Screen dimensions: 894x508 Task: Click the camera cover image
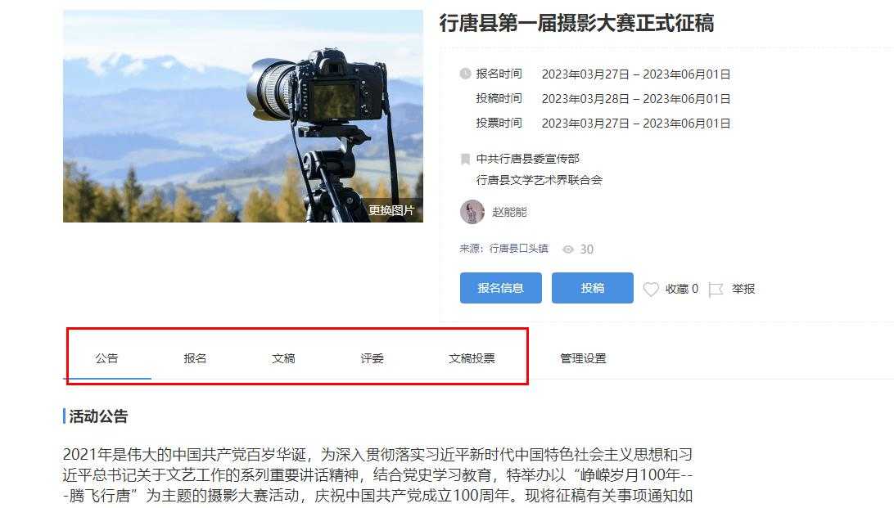tap(243, 116)
